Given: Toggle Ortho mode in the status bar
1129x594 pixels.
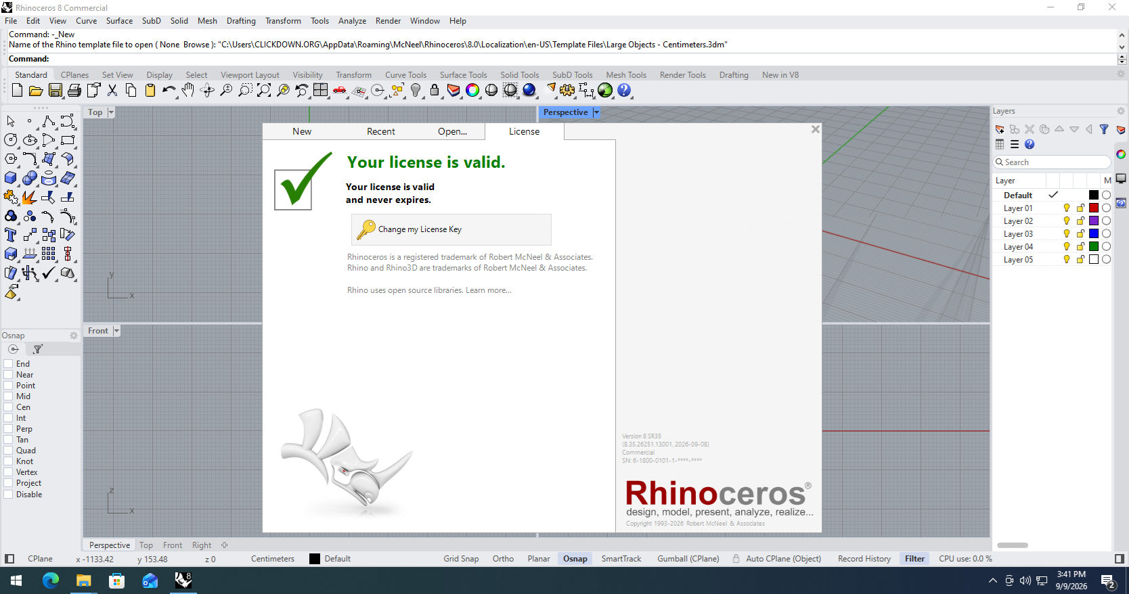Looking at the screenshot, I should (503, 559).
